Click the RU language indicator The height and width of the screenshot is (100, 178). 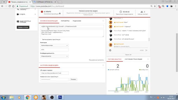[x=151, y=97]
